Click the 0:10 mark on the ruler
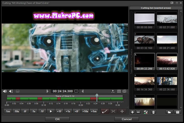The height and width of the screenshot is (123, 184). (x=44, y=105)
